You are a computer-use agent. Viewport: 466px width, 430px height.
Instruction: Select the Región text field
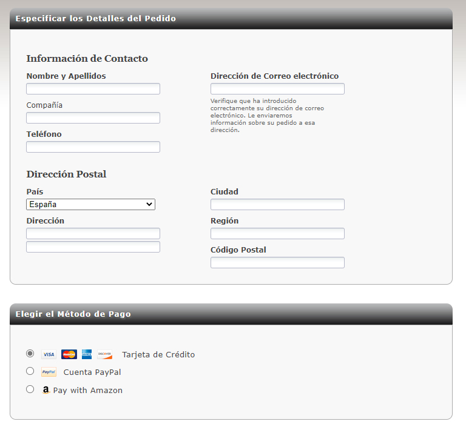pyautogui.click(x=277, y=234)
